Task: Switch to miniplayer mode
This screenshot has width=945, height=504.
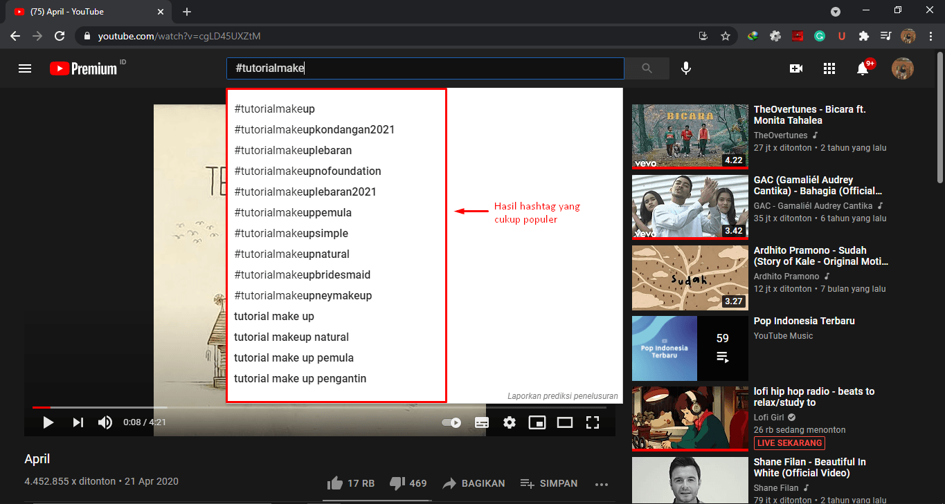Action: [537, 422]
